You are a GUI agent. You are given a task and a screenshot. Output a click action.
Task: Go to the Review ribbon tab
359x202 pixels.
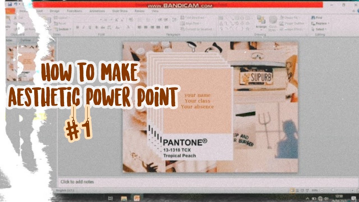[x=139, y=11]
